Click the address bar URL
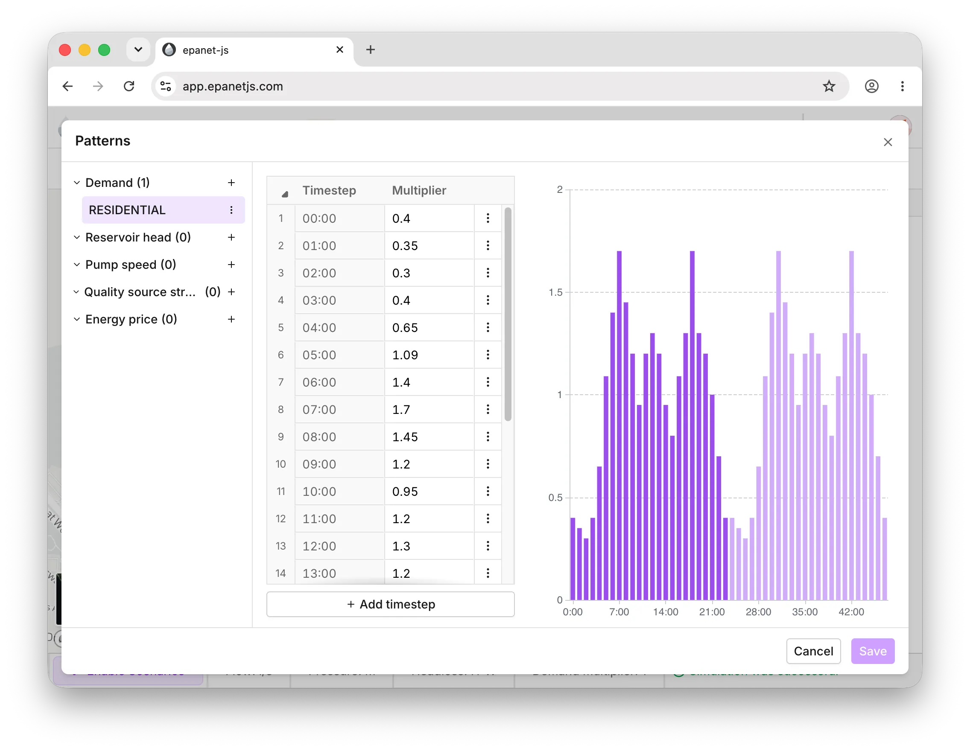970x751 pixels. pos(233,86)
